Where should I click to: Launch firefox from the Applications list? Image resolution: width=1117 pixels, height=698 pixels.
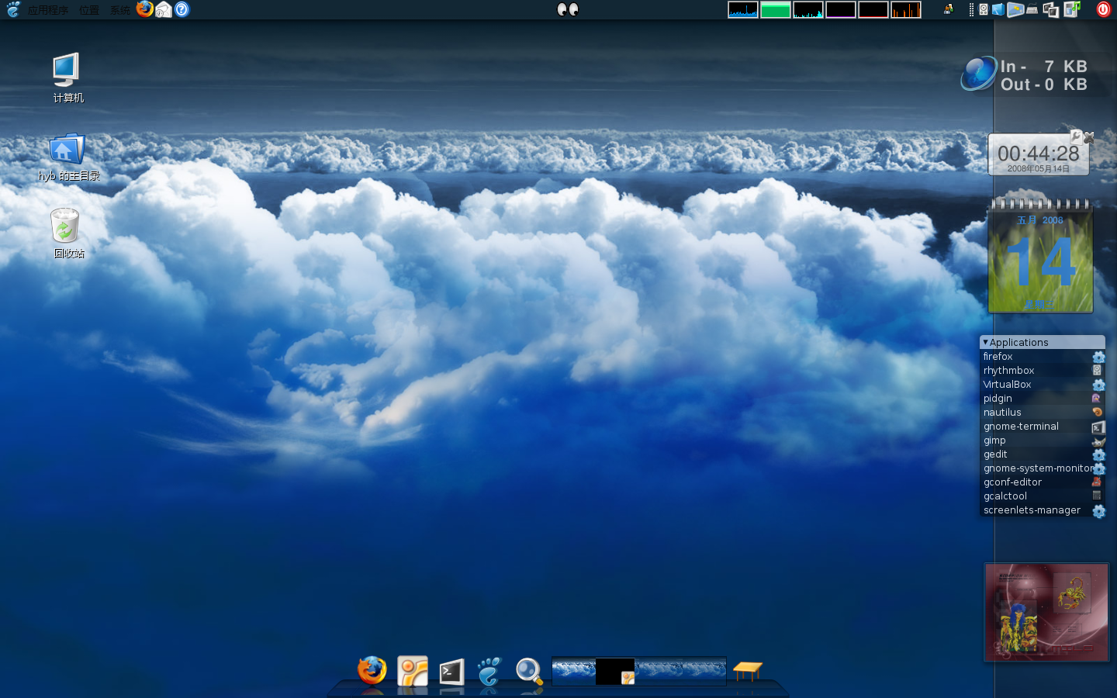coord(1043,357)
